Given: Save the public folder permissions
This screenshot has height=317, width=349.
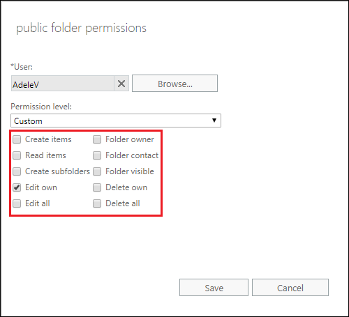Looking at the screenshot, I should pyautogui.click(x=214, y=288).
